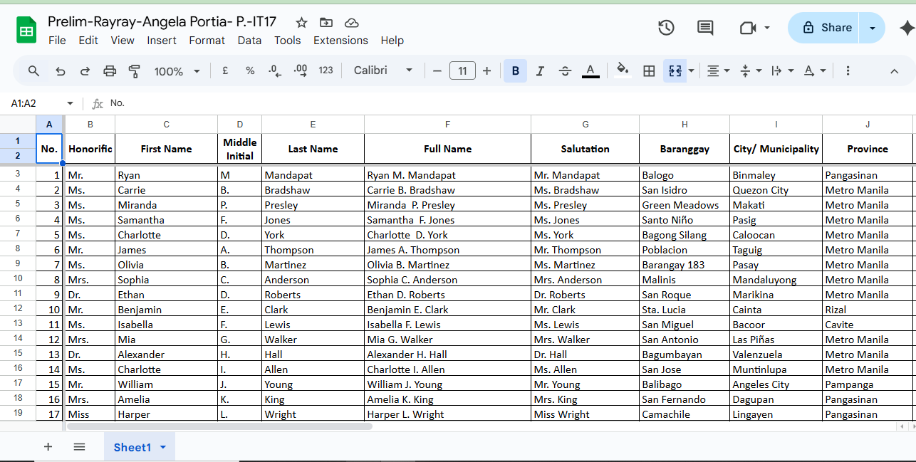
Task: Click the borders grid icon
Action: click(x=649, y=71)
